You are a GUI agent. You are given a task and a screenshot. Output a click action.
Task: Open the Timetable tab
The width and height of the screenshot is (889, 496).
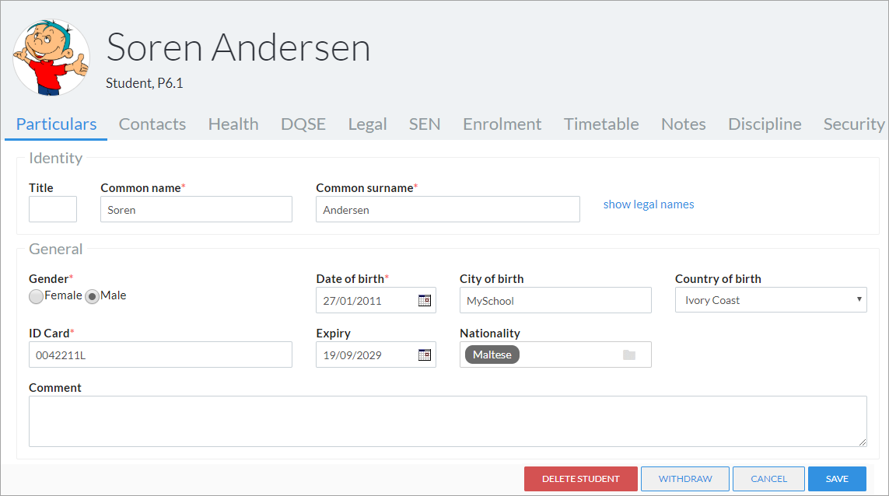601,124
